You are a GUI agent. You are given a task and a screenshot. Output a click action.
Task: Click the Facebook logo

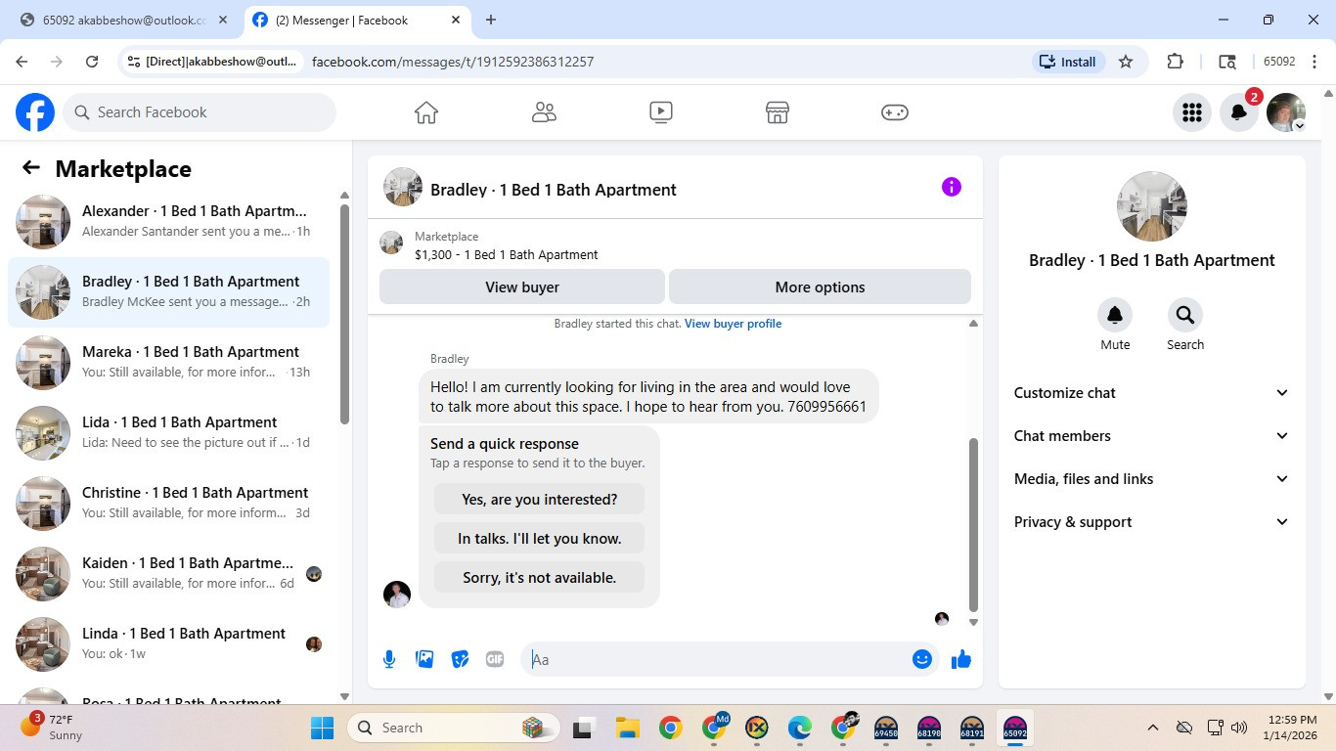35,112
